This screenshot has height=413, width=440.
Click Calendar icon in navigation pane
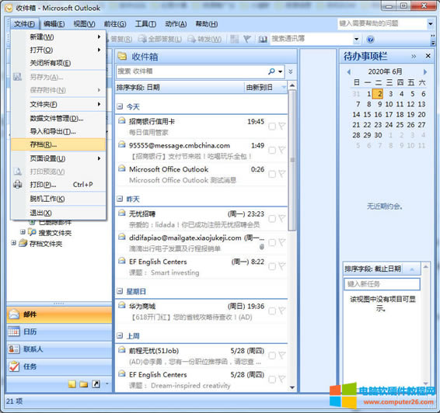pos(14,331)
